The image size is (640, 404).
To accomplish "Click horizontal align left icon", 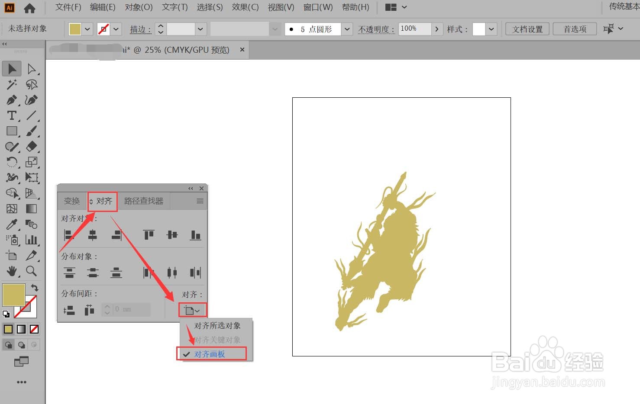I will pos(69,235).
